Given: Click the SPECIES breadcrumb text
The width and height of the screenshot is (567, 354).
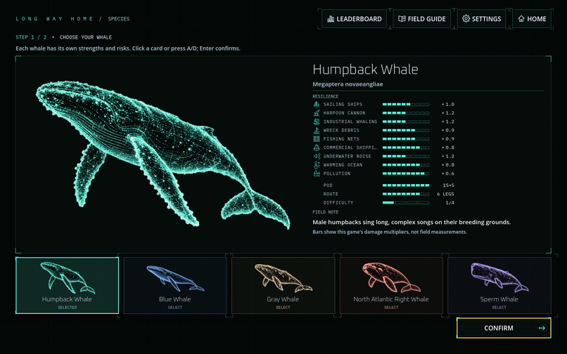Looking at the screenshot, I should coord(119,19).
